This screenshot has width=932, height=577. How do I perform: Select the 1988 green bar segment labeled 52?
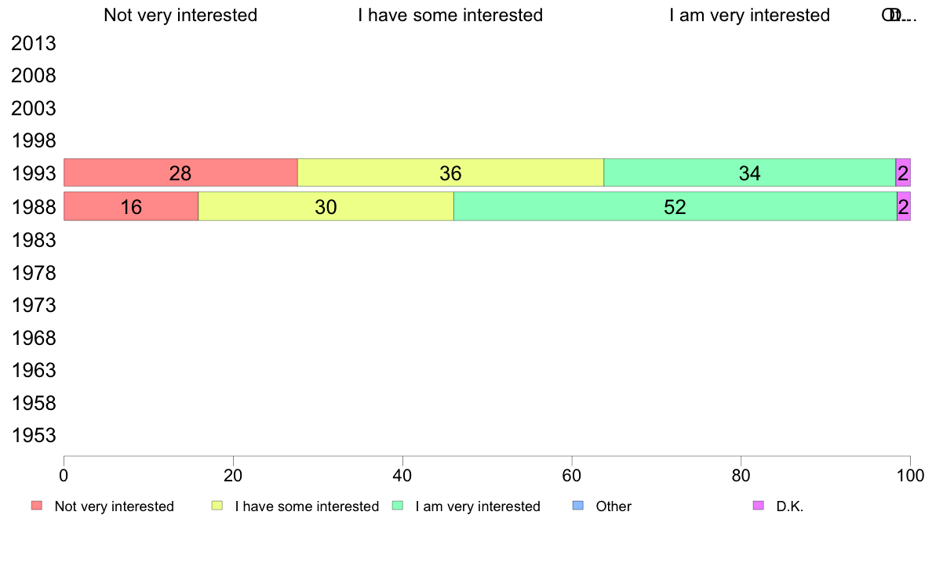(x=675, y=206)
